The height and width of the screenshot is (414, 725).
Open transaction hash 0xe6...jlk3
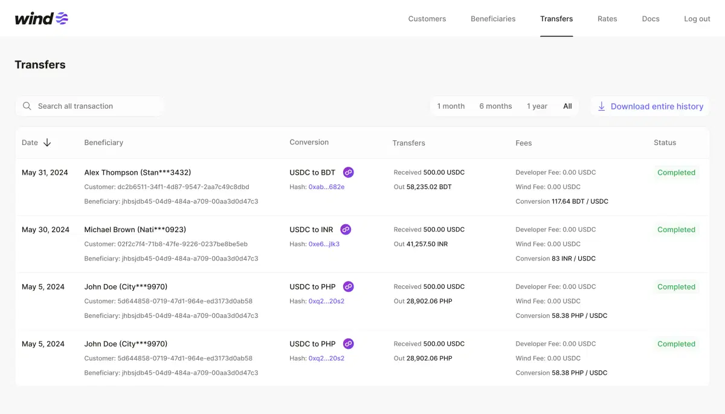(x=324, y=244)
